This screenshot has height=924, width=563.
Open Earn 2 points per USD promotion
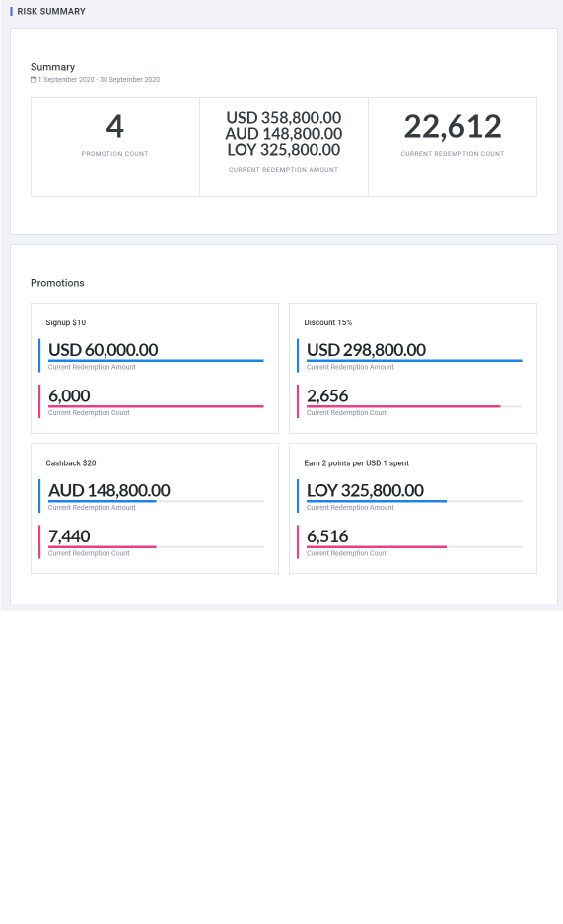pos(413,509)
